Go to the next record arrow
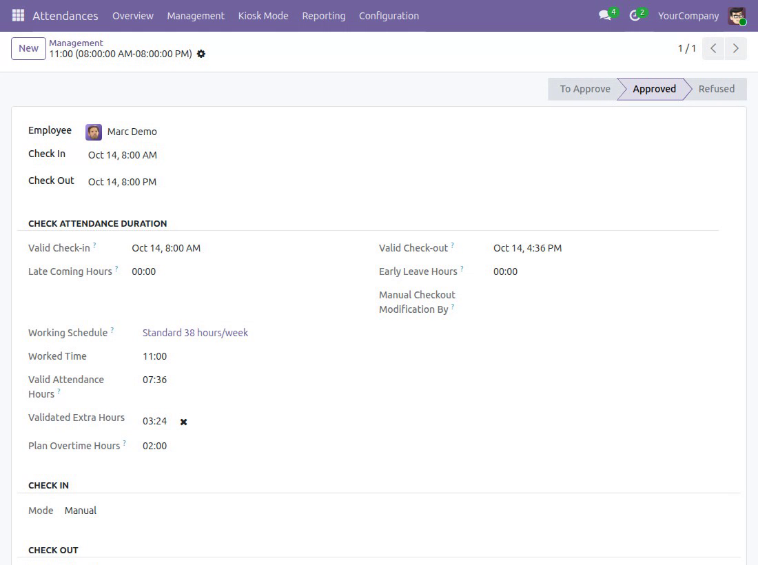 pos(736,48)
